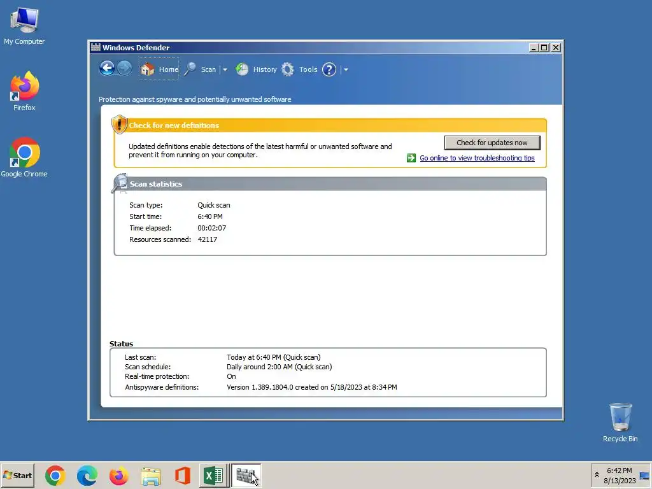Close the Windows Defender window
Screen dimensions: 652x489
[555, 48]
